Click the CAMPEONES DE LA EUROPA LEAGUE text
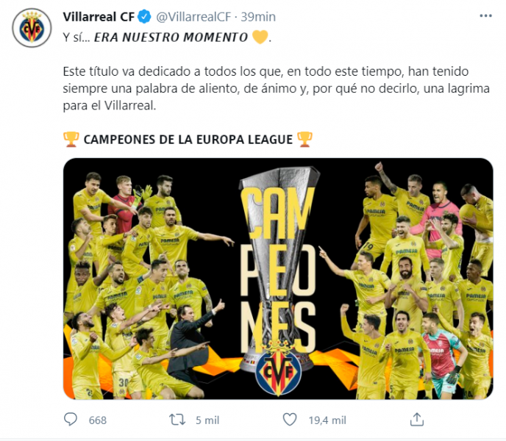The width and height of the screenshot is (506, 441). (x=188, y=140)
